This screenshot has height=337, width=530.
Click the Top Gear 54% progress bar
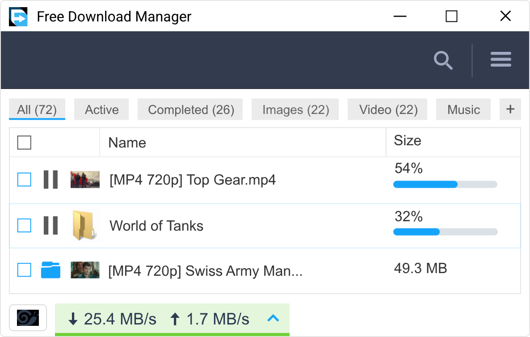(445, 184)
